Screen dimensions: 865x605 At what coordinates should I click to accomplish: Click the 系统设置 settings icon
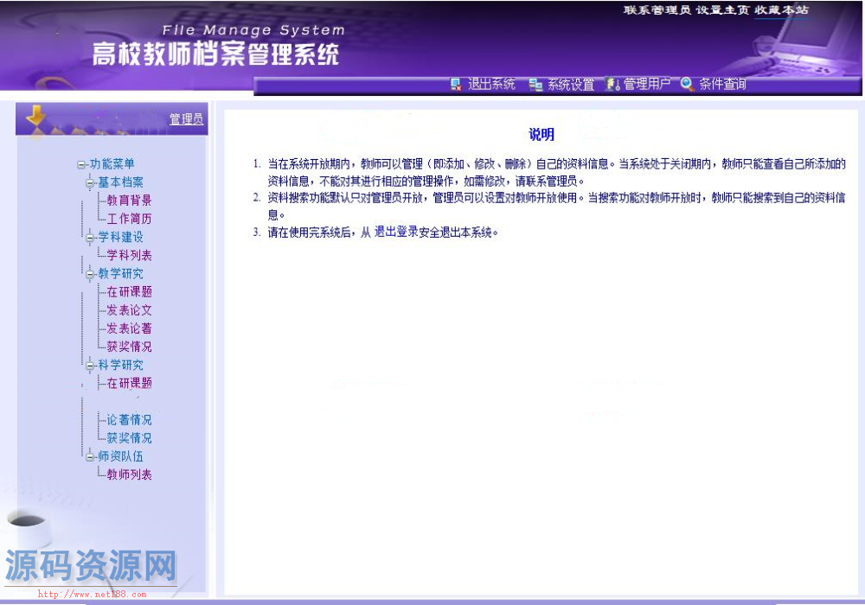535,85
